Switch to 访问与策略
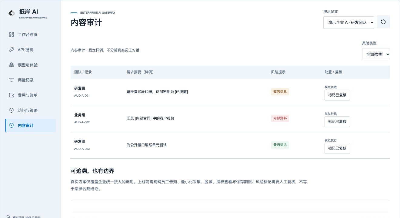Image resolution: width=400 pixels, height=218 pixels. point(31,110)
